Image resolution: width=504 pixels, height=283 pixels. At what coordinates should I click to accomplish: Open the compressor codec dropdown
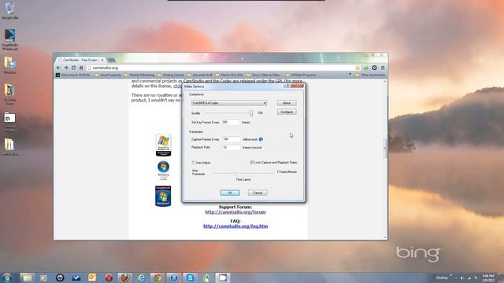pyautogui.click(x=229, y=103)
